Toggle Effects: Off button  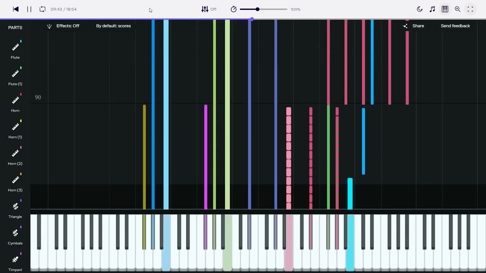click(63, 26)
